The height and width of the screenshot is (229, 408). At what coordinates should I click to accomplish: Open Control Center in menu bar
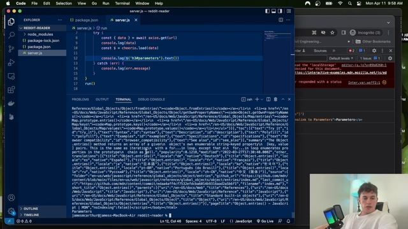359,3
